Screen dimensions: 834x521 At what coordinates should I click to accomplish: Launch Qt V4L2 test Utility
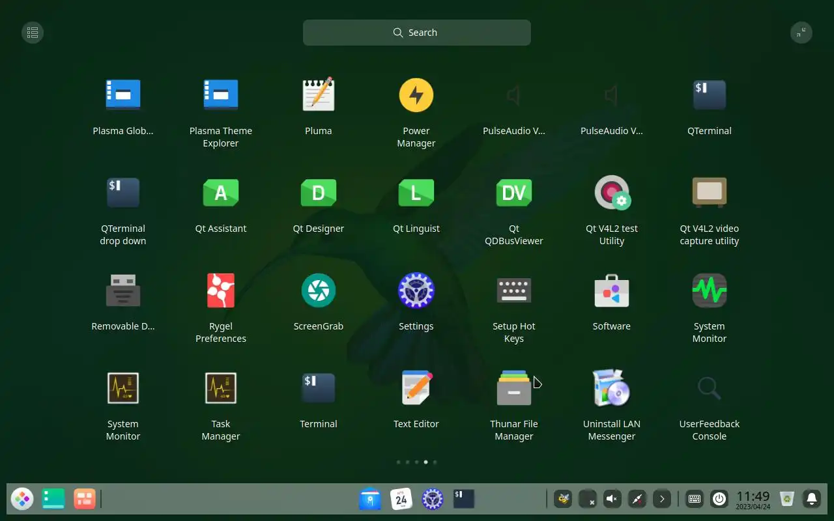(x=612, y=193)
